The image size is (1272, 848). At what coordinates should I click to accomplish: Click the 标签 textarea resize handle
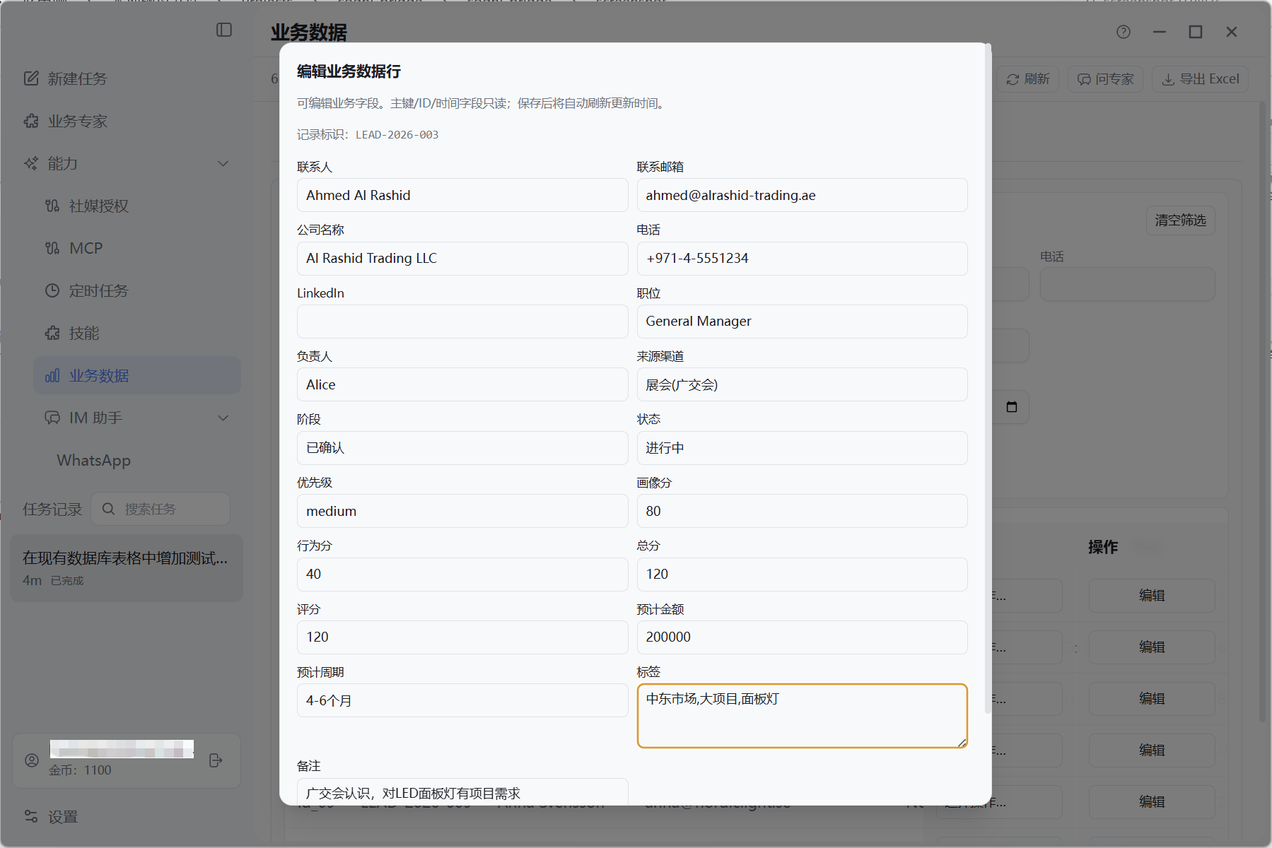[962, 743]
